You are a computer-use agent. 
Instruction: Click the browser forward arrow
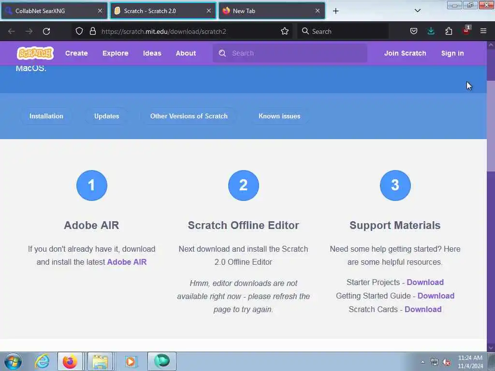coord(29,31)
